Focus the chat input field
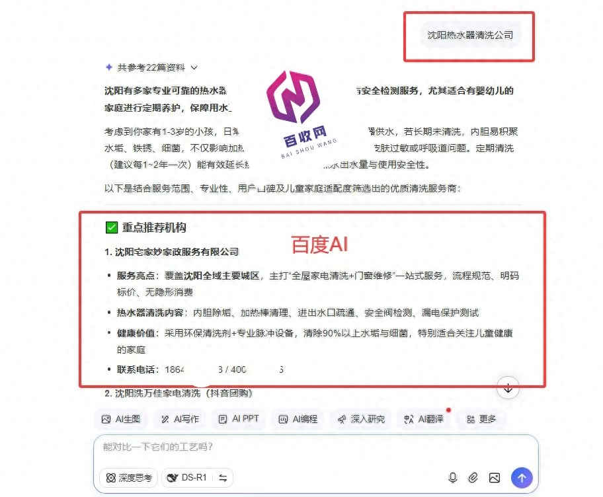Image resolution: width=603 pixels, height=497 pixels. 315,448
